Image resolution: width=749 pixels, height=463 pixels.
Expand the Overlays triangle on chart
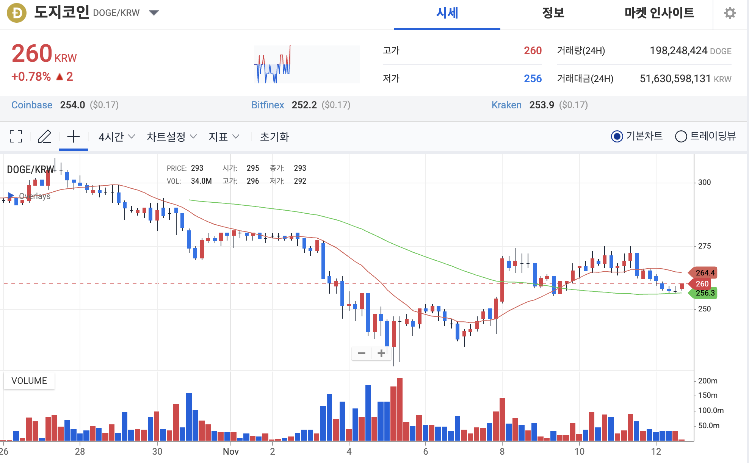click(11, 196)
